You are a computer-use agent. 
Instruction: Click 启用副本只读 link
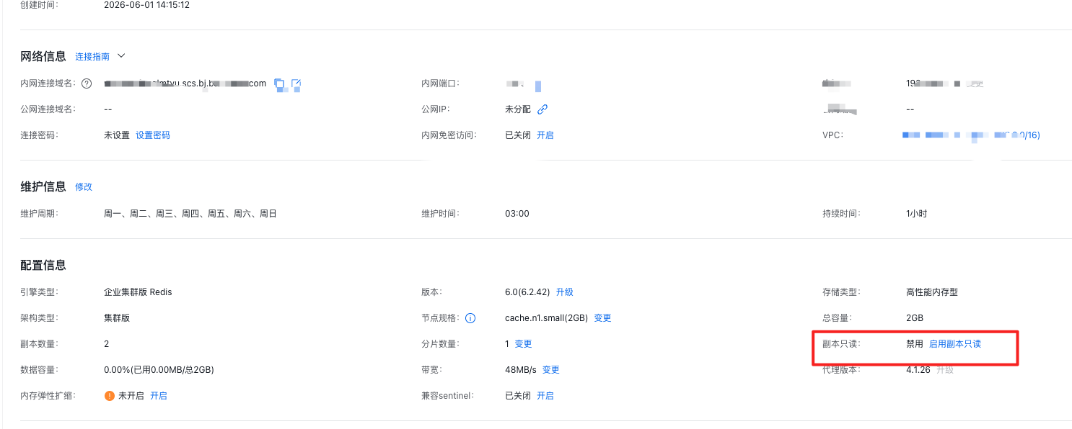(x=955, y=344)
